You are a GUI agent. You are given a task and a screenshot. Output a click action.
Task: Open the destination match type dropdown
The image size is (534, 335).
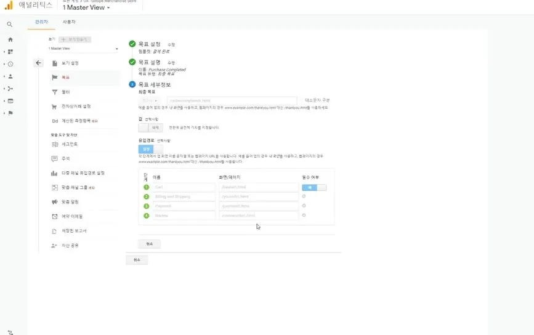[149, 101]
